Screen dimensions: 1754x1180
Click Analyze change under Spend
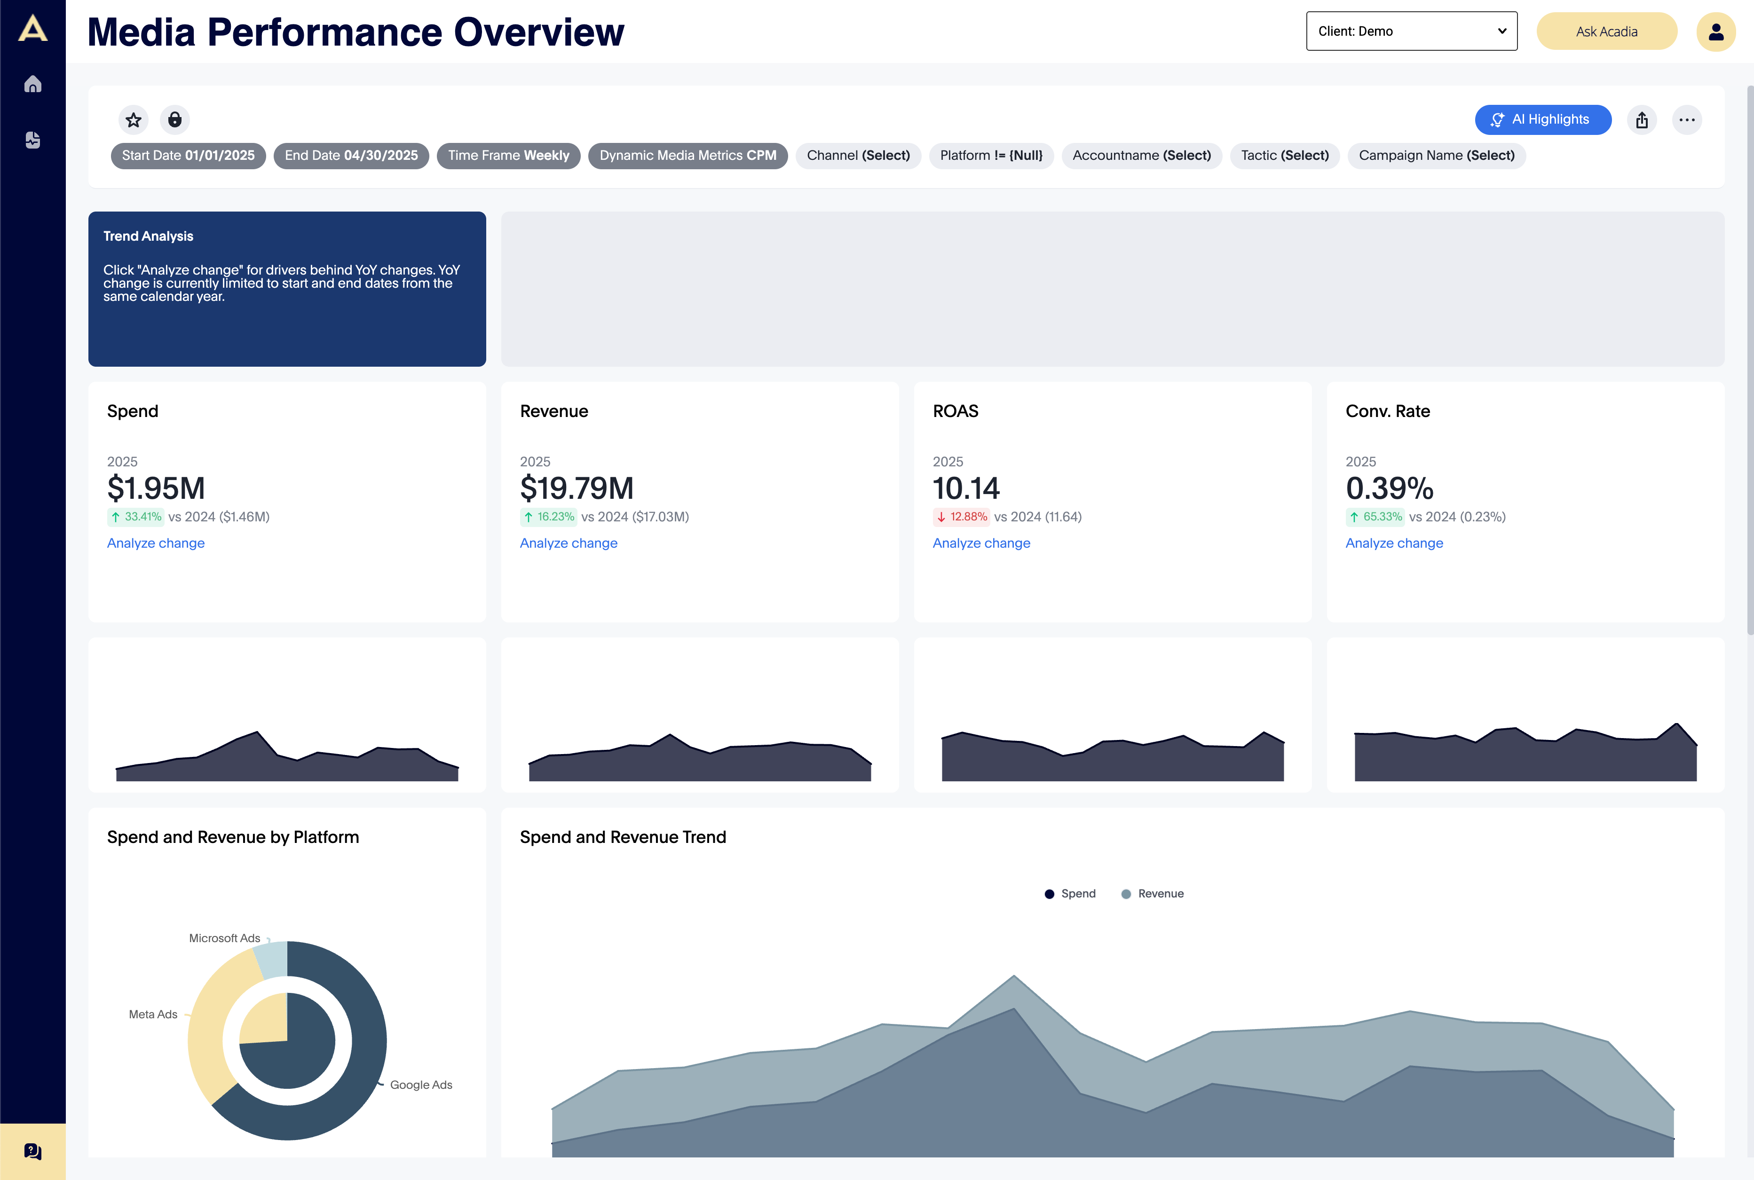pyautogui.click(x=155, y=543)
